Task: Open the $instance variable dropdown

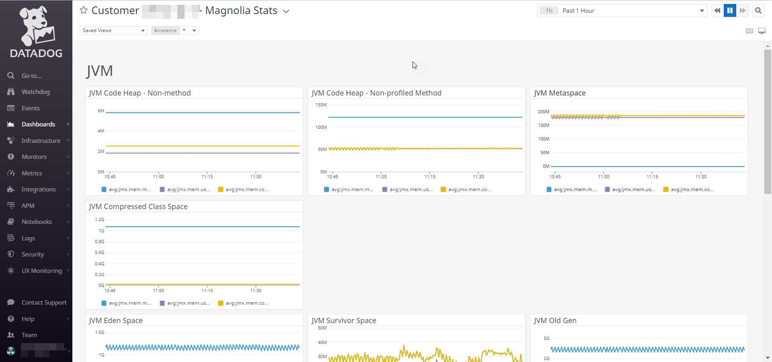Action: tap(189, 31)
